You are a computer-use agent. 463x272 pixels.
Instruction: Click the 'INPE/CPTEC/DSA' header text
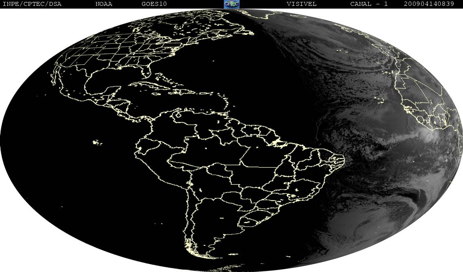pos(32,4)
